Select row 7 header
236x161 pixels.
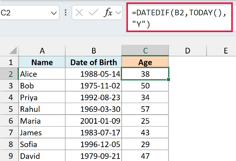tap(9, 132)
